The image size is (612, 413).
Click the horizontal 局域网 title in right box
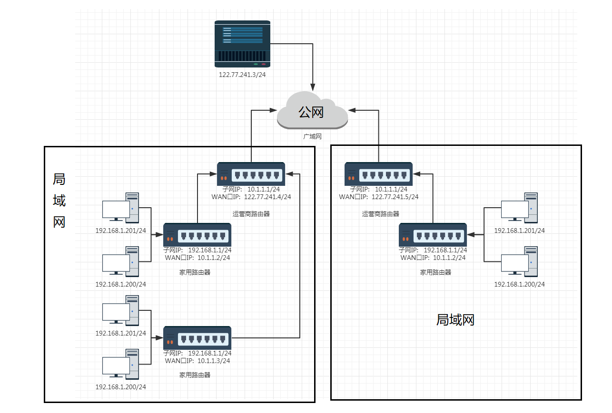point(455,320)
